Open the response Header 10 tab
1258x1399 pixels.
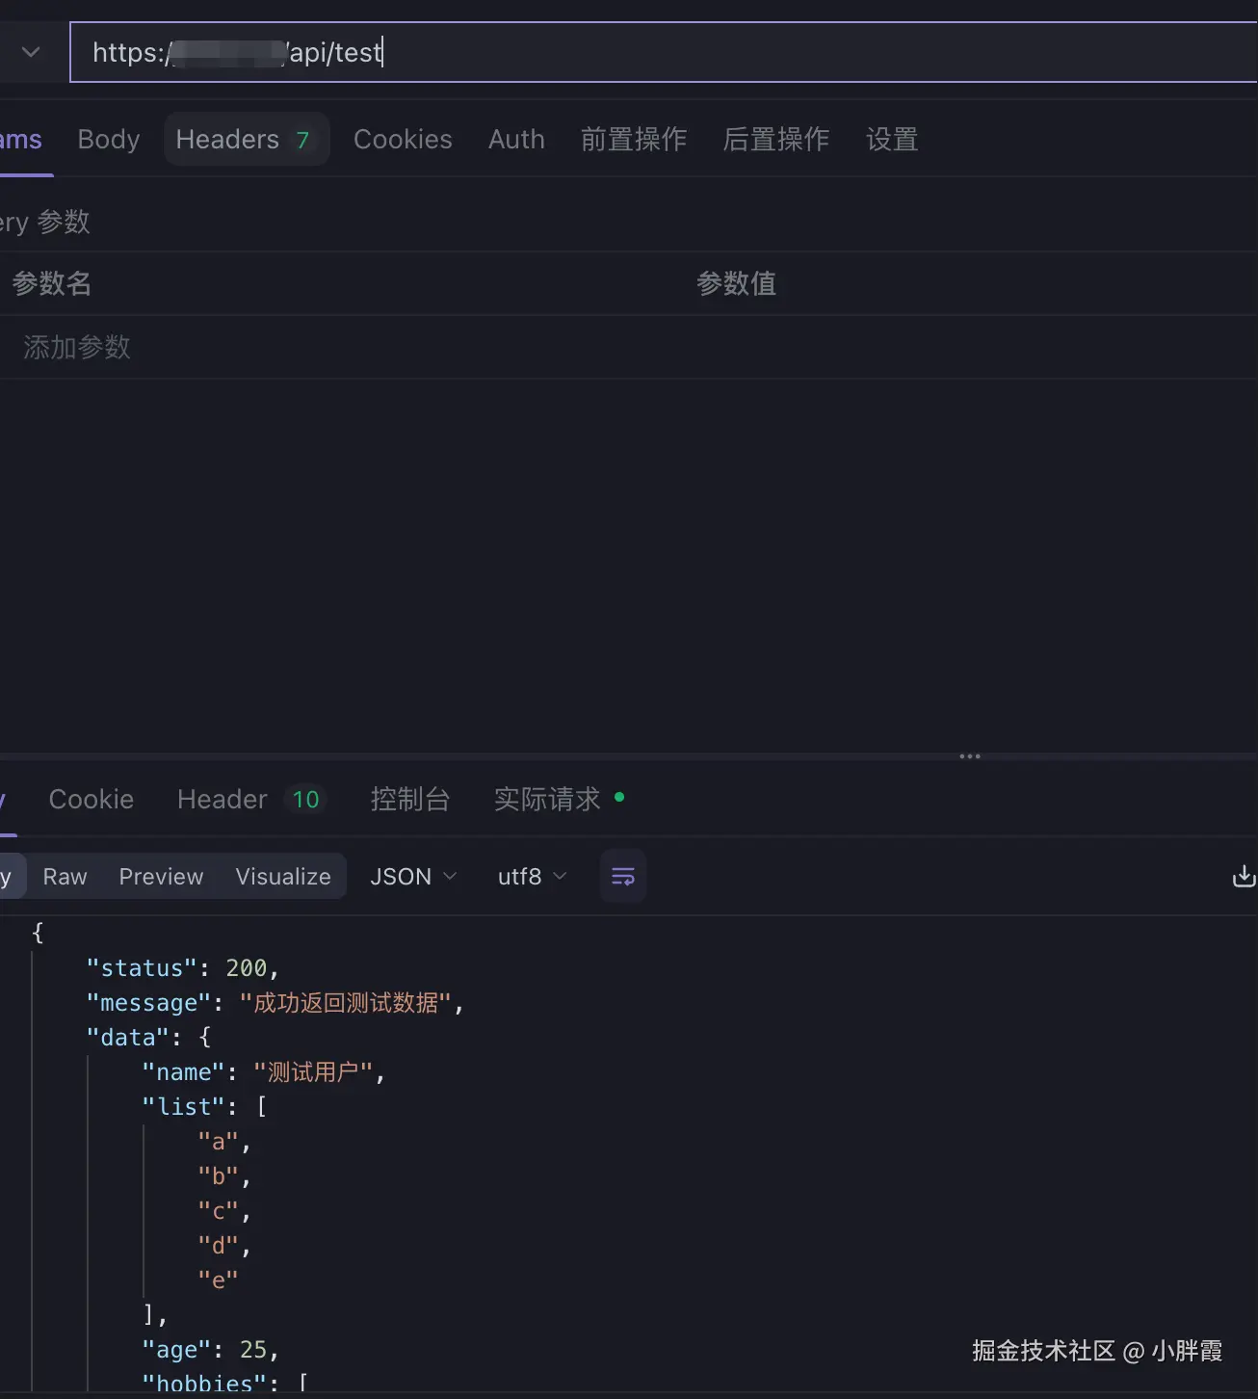click(250, 800)
